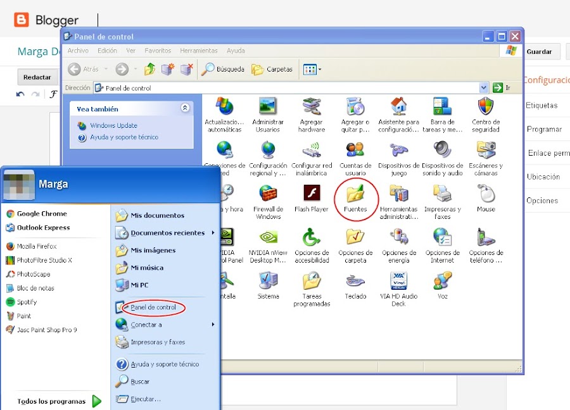Expand the Dirección address bar dropdown
The height and width of the screenshot is (410, 570).
pos(483,87)
